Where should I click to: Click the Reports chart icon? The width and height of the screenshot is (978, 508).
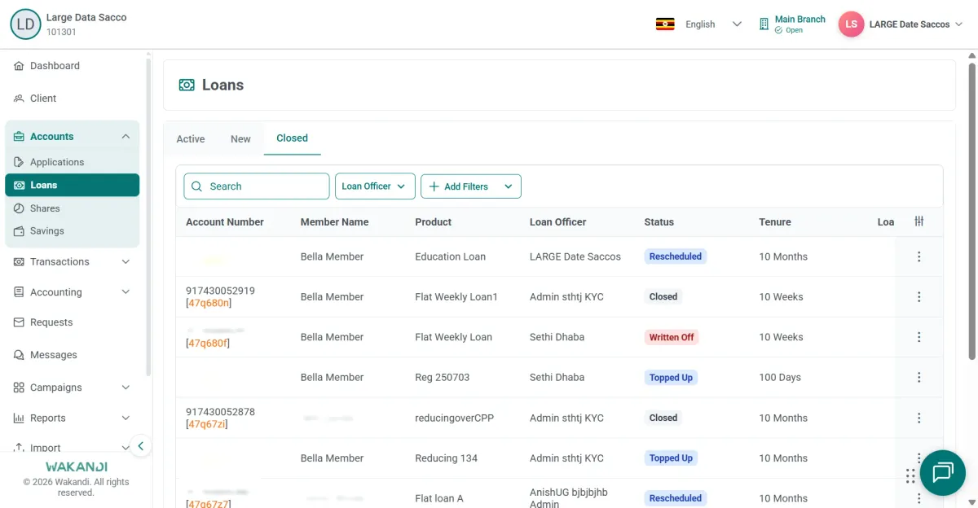pyautogui.click(x=19, y=418)
